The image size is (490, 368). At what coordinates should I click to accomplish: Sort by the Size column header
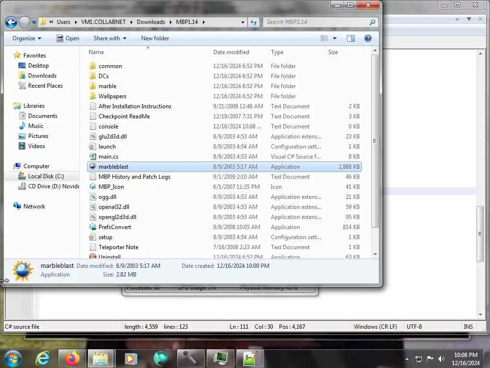pyautogui.click(x=333, y=52)
